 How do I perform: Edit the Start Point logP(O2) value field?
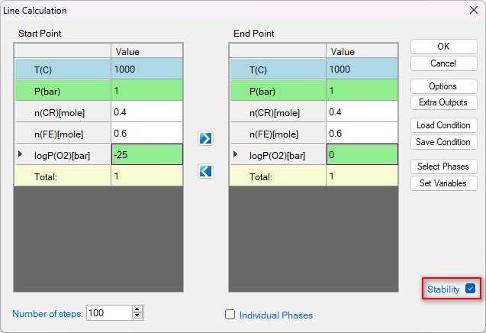tap(146, 155)
